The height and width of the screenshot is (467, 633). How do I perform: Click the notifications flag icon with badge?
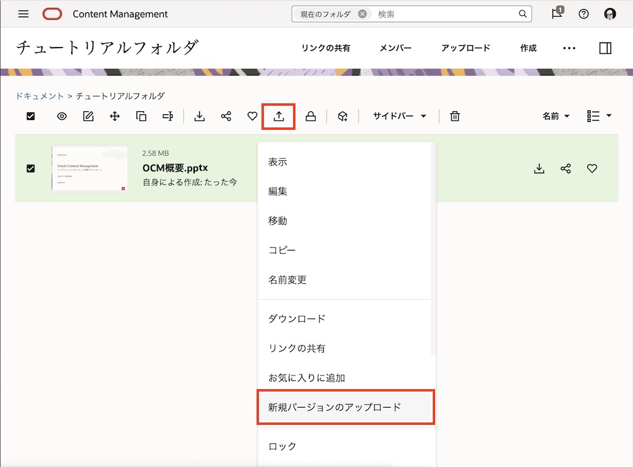point(556,14)
